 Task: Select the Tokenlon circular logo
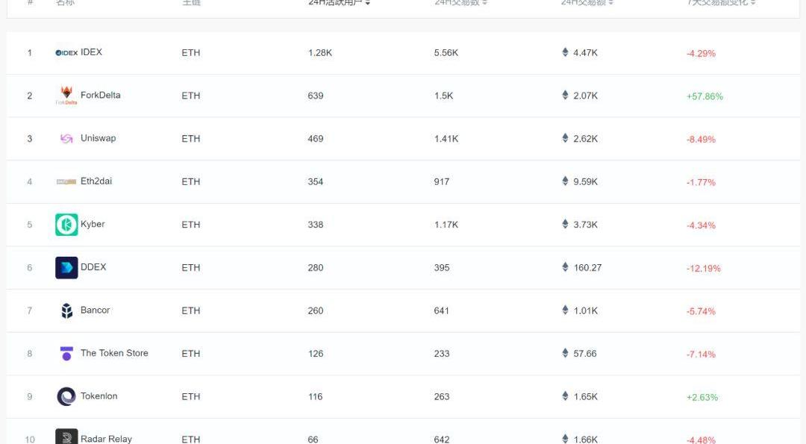point(66,396)
